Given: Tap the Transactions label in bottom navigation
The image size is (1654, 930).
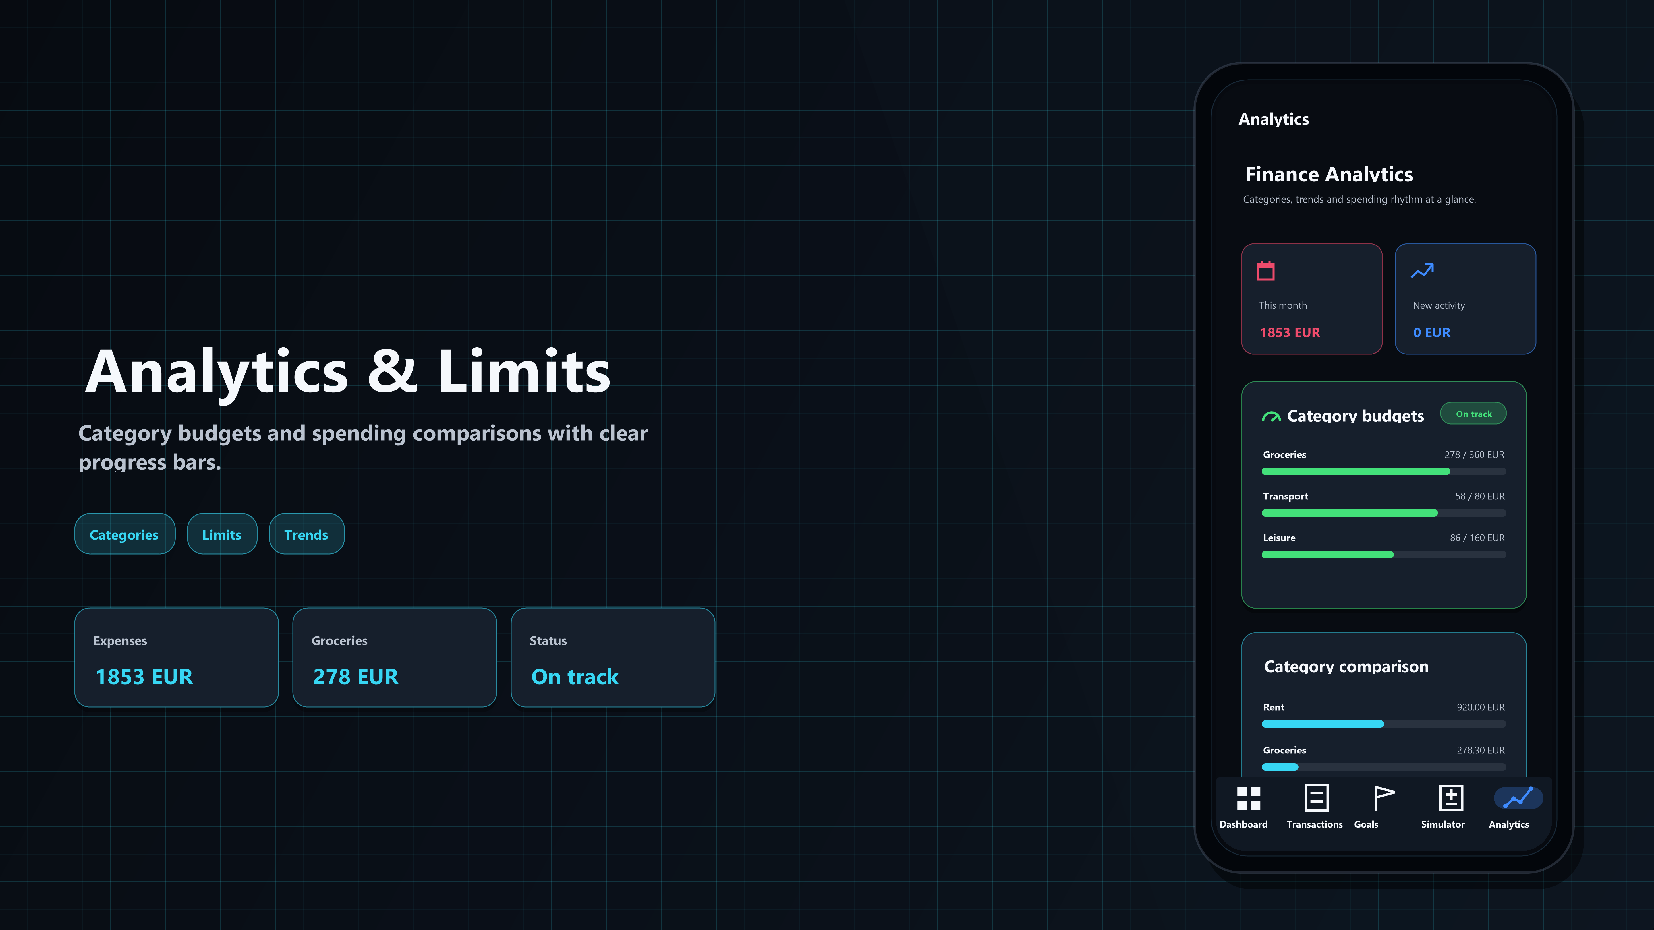Looking at the screenshot, I should [1314, 825].
